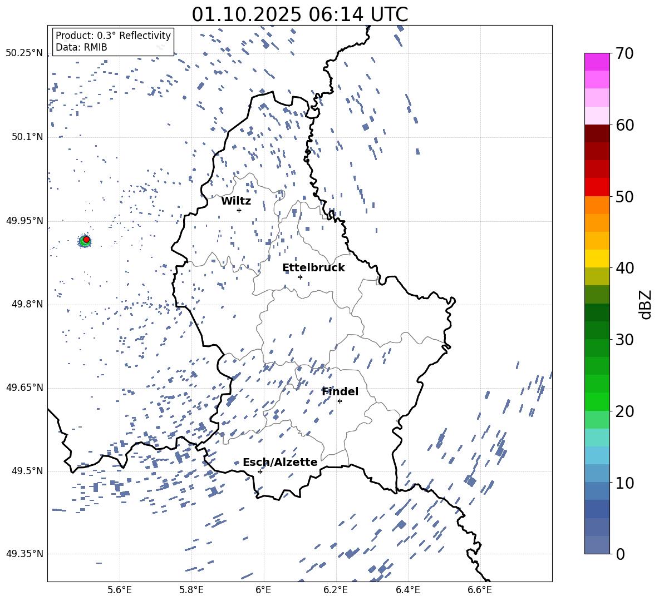659x601 pixels.
Task: Click the bright red colorbar swatch above 50
Action: coord(597,187)
